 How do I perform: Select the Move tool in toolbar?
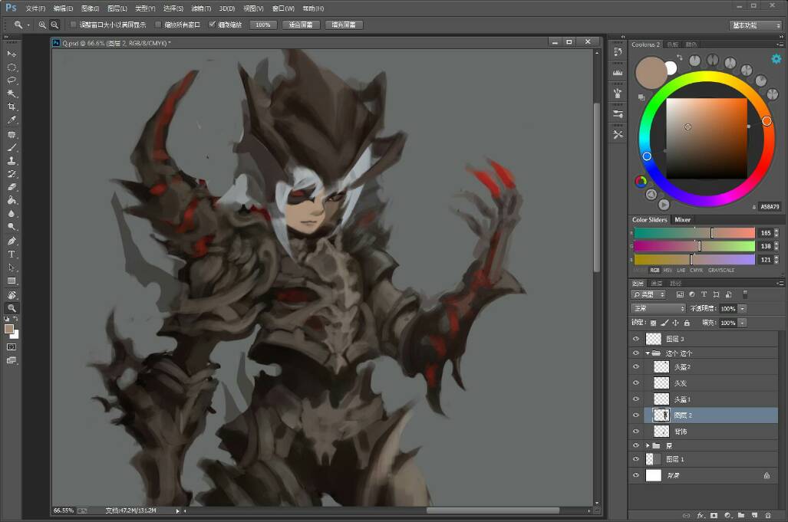point(12,54)
